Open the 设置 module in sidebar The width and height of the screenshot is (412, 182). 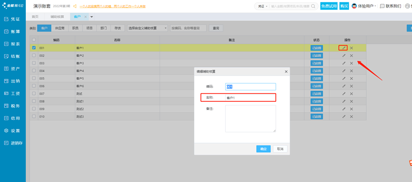(x=12, y=131)
